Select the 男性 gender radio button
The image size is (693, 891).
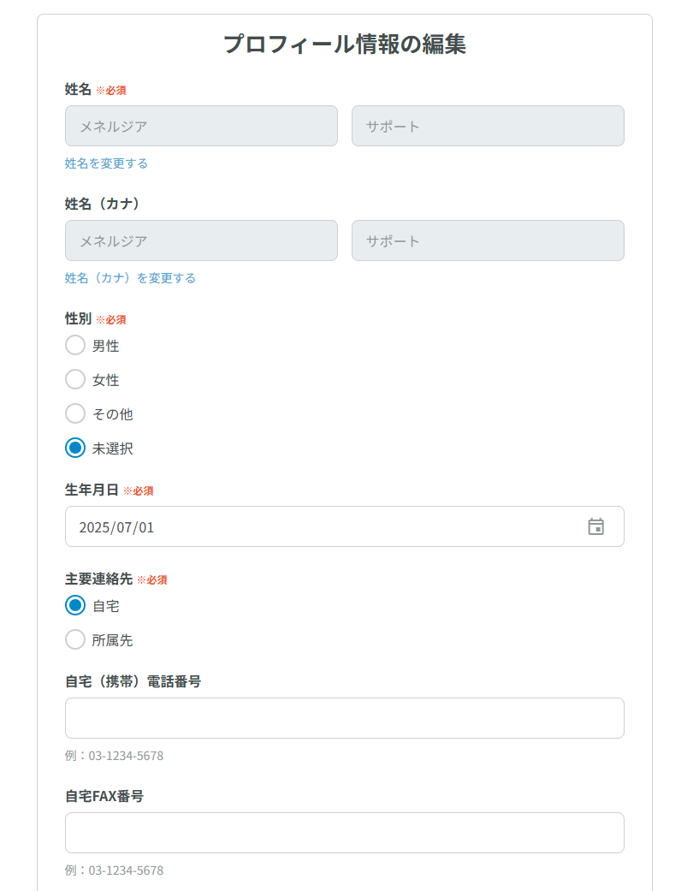(75, 345)
